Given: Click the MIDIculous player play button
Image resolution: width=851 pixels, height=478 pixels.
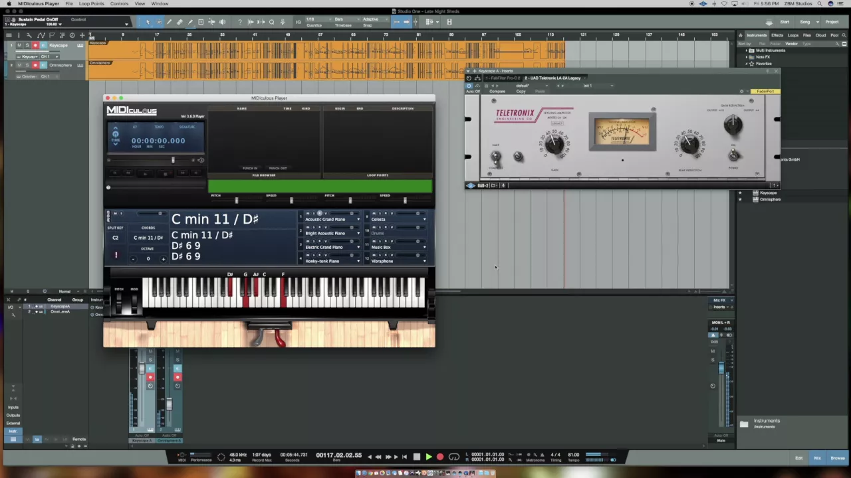Looking at the screenshot, I should (x=145, y=174).
